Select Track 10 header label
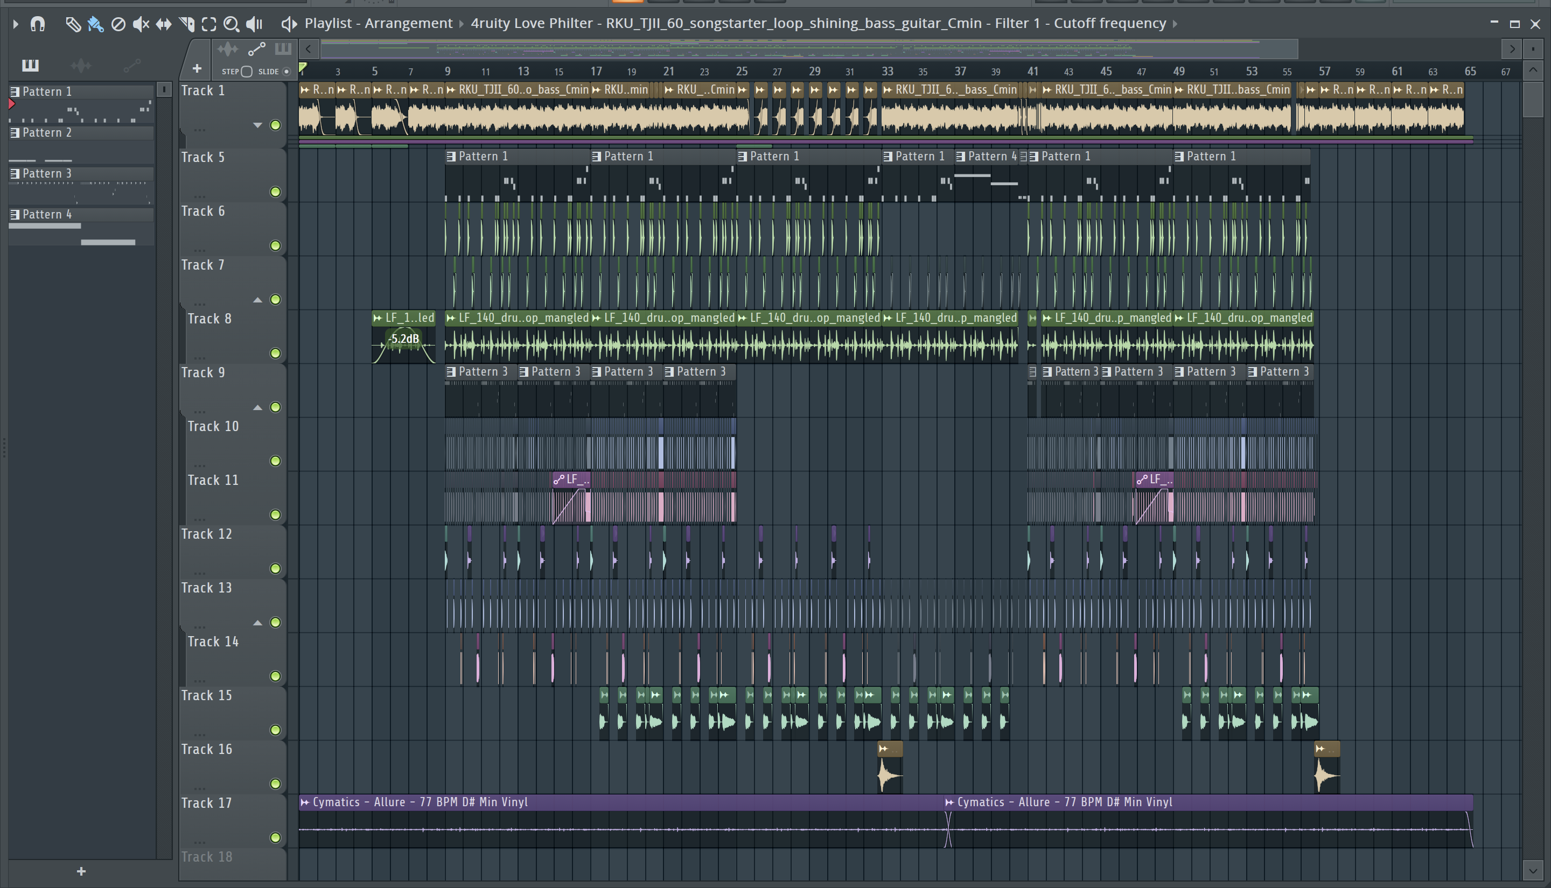 [213, 426]
